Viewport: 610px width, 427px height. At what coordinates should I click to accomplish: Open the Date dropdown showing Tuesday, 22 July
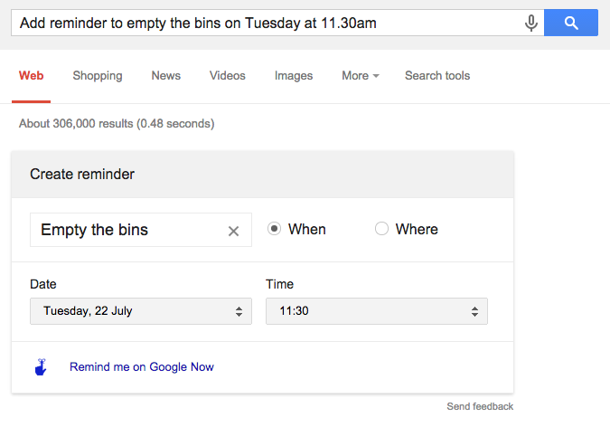pyautogui.click(x=141, y=311)
